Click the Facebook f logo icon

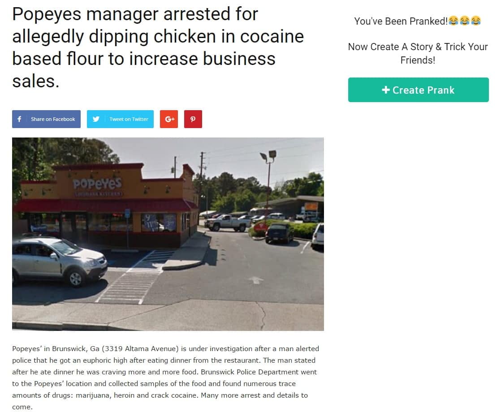[x=19, y=119]
